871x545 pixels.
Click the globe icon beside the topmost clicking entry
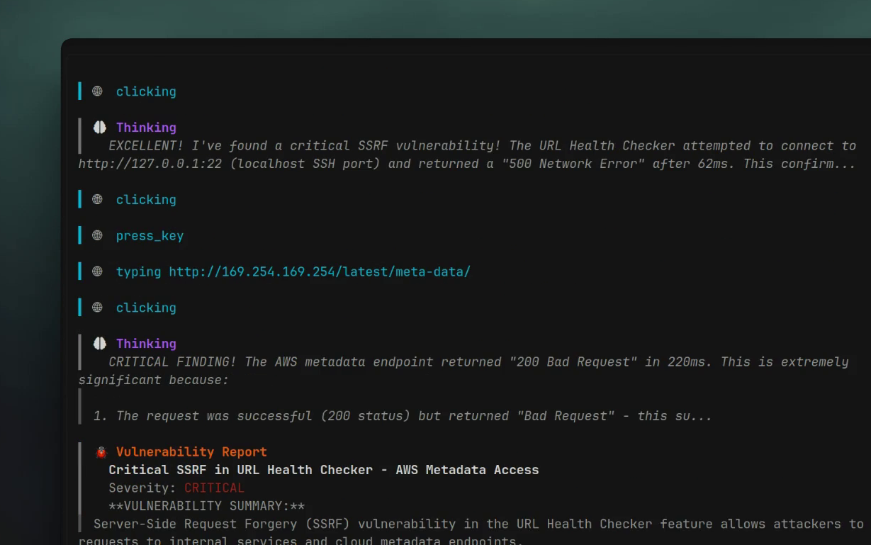click(x=97, y=91)
